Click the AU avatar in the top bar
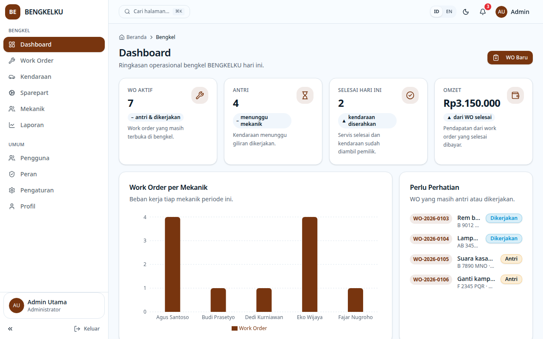This screenshot has width=543, height=339. pos(501,12)
